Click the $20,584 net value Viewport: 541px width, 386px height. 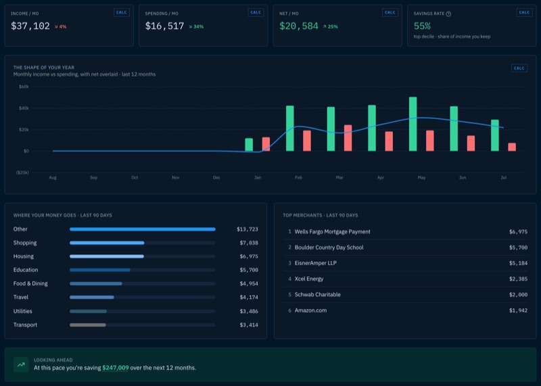coord(299,26)
